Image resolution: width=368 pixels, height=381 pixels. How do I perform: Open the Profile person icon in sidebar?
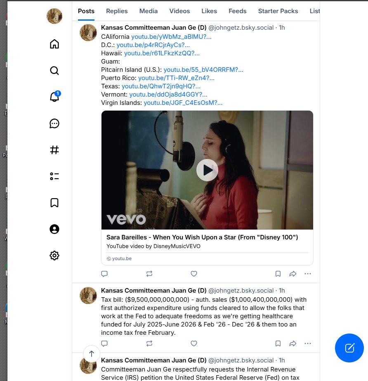click(x=54, y=229)
